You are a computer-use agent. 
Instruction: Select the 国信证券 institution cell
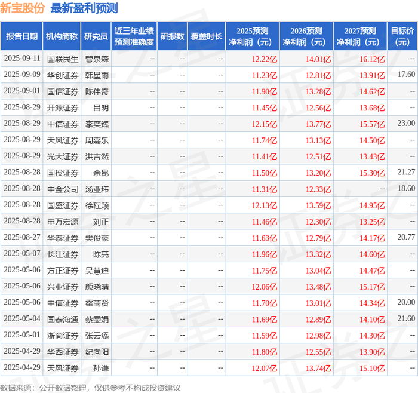tap(63, 91)
